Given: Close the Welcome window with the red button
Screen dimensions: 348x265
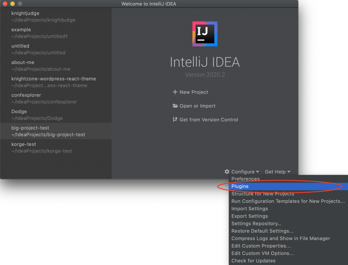Looking at the screenshot, I should pyautogui.click(x=5, y=4).
